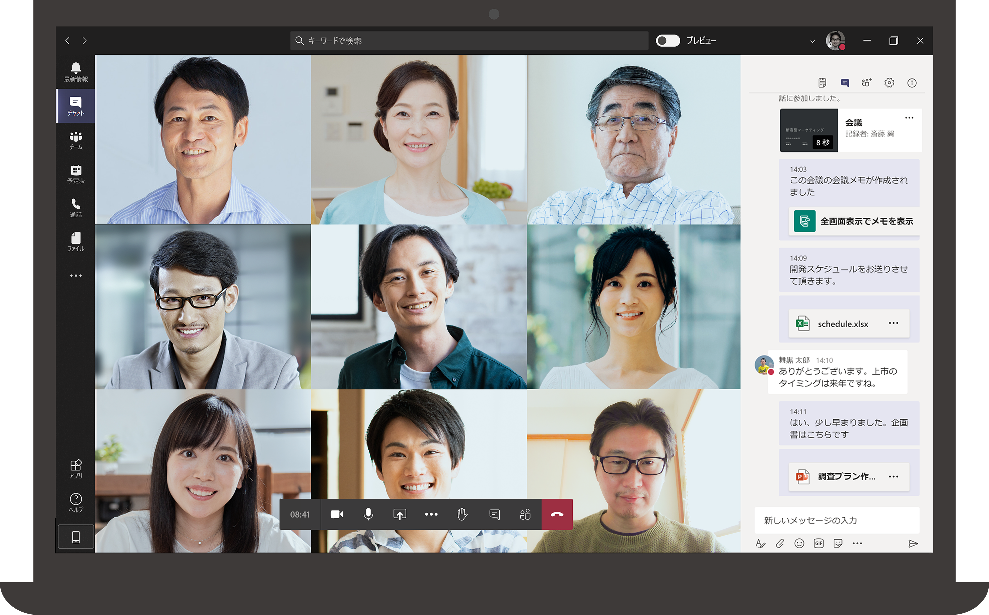The image size is (989, 615).
Task: Open the share screen tray
Action: (x=399, y=514)
